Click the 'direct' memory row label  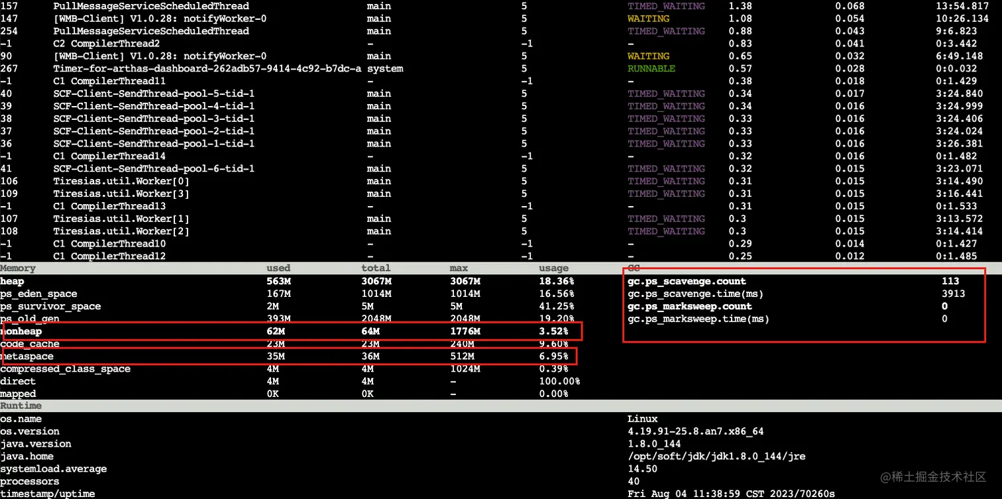[18, 382]
